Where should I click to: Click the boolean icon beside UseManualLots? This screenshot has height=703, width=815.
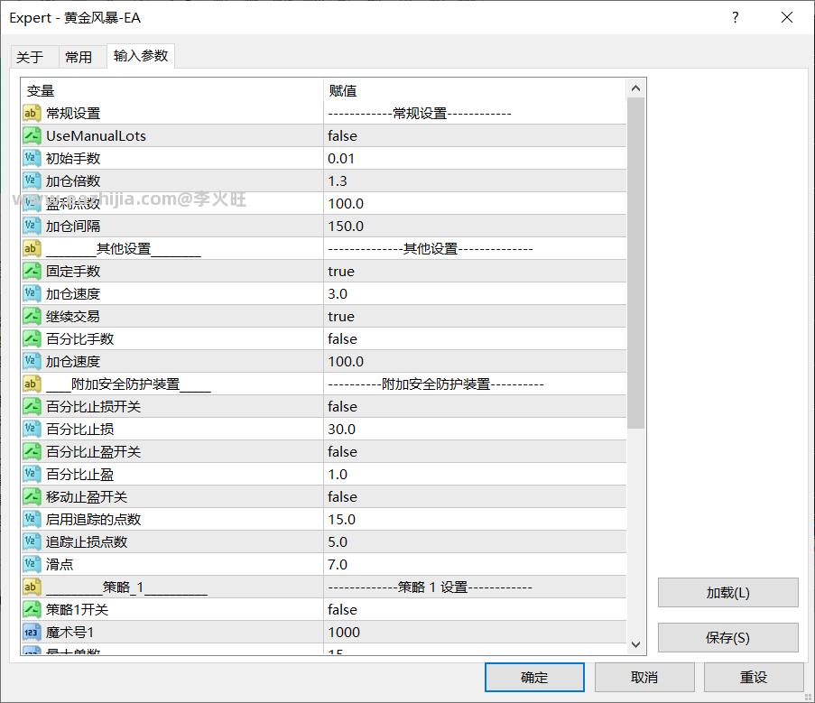pyautogui.click(x=32, y=135)
